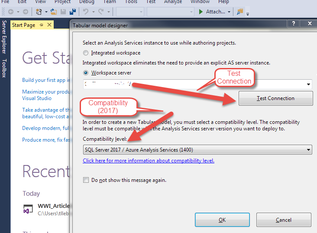Click the dialog help question mark button
The height and width of the screenshot is (233, 317).
(x=294, y=23)
